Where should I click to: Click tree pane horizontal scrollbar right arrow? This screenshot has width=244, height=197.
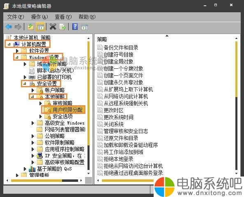point(81,180)
